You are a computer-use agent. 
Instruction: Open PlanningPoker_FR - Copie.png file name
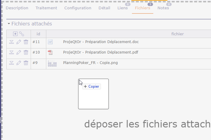pos(90,63)
